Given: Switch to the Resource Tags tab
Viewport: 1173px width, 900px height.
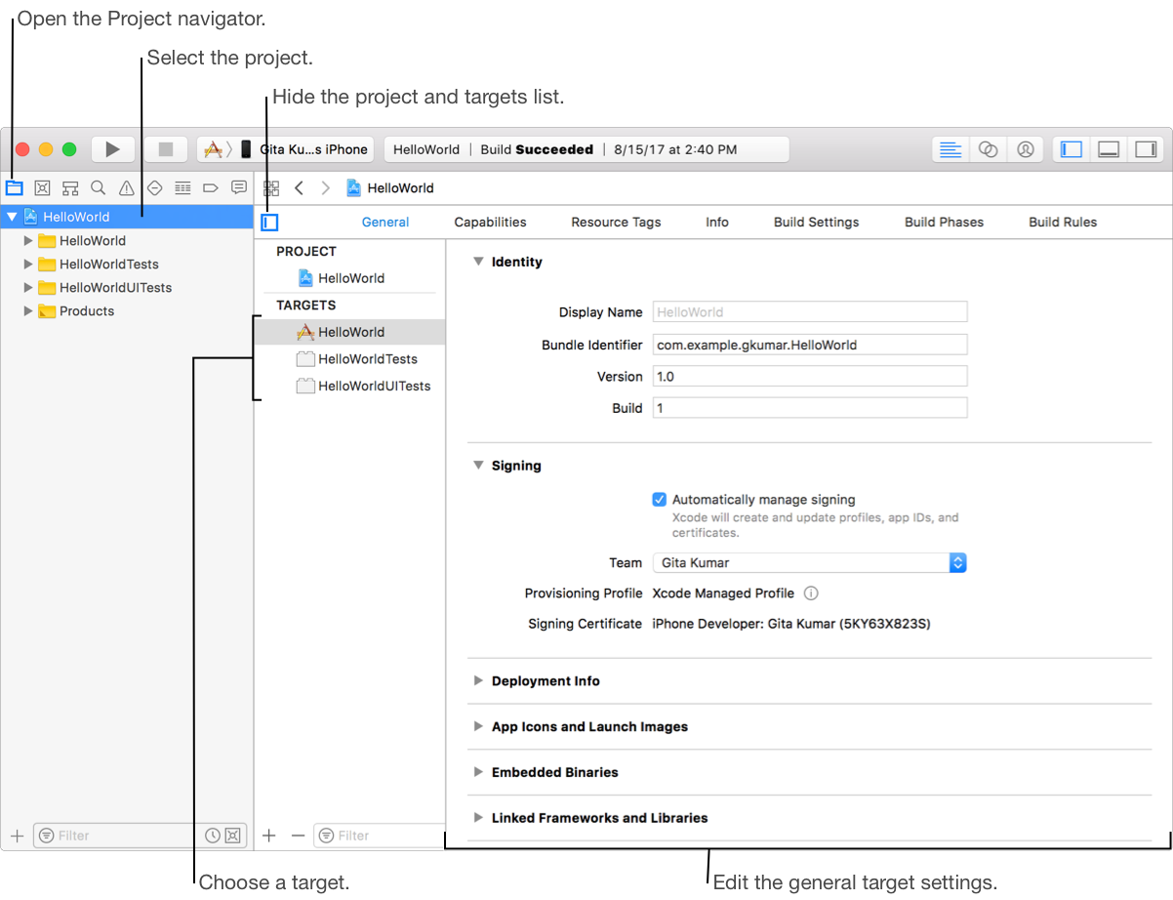Looking at the screenshot, I should pyautogui.click(x=616, y=223).
